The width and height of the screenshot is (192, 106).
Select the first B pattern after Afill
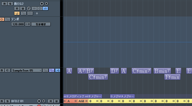tap(94, 101)
